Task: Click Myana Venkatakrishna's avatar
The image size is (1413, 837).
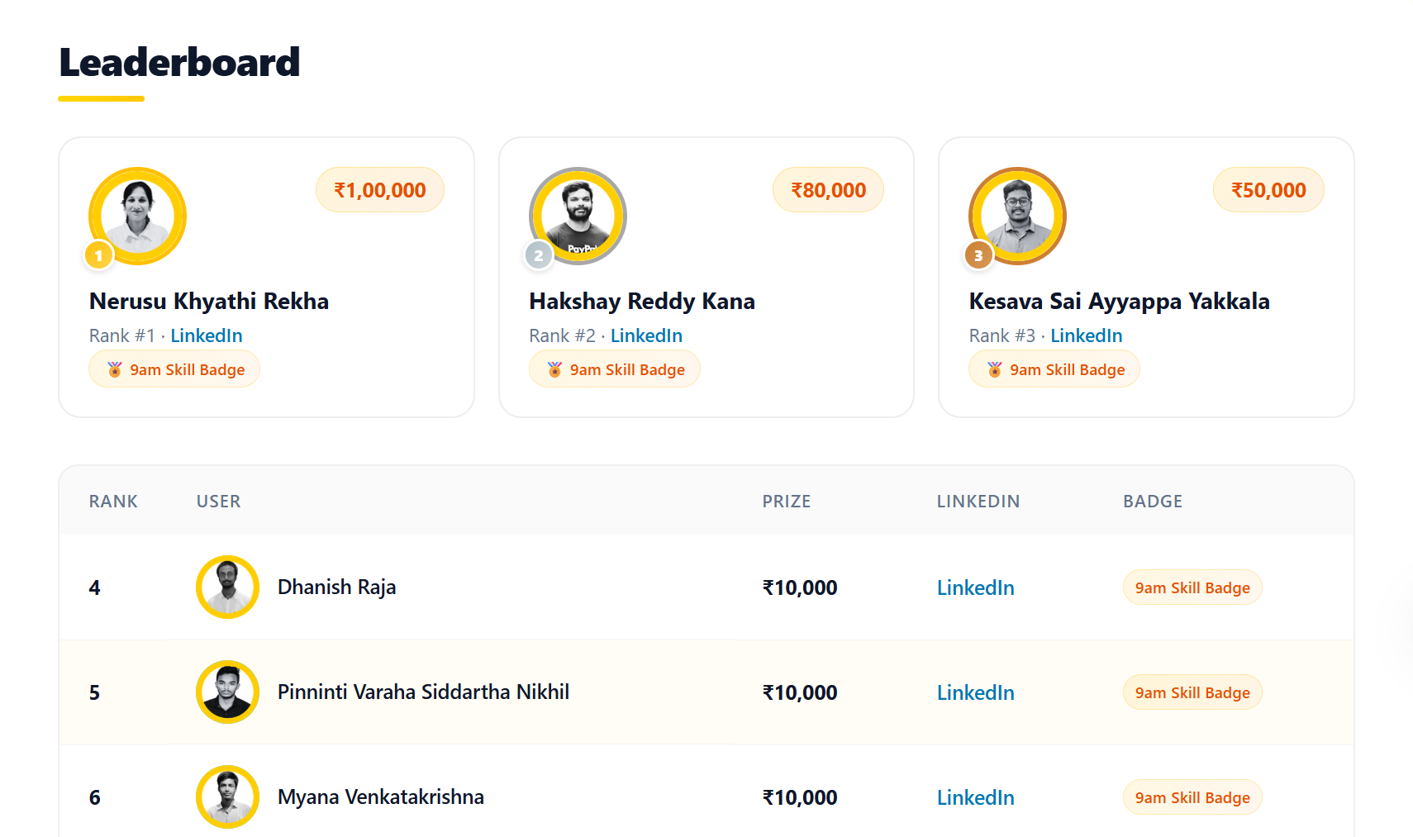Action: point(227,797)
